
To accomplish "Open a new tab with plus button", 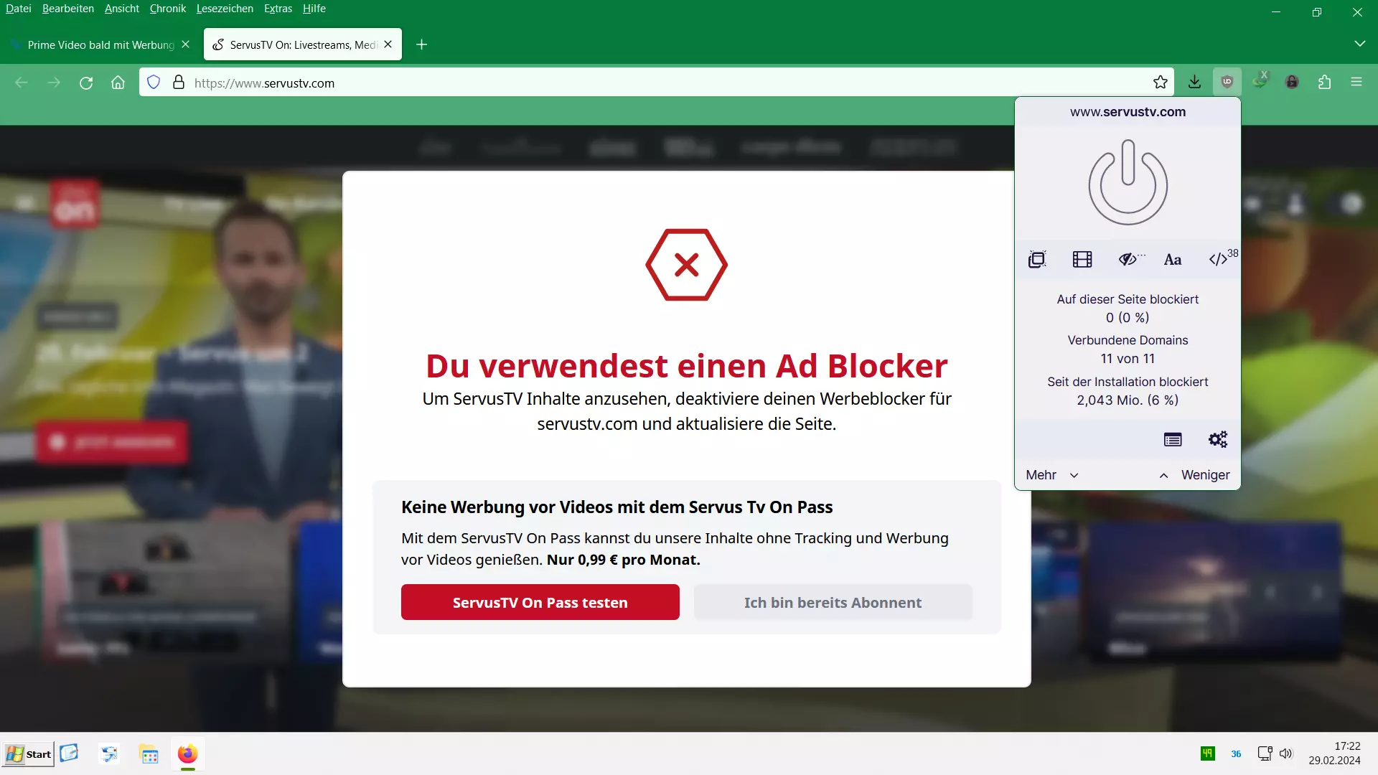I will 422,44.
